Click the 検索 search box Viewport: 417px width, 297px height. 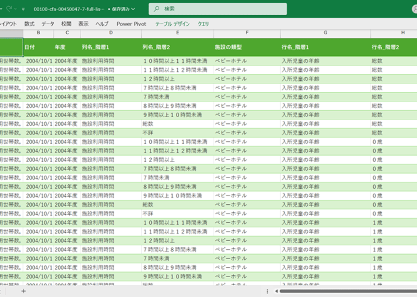218,9
